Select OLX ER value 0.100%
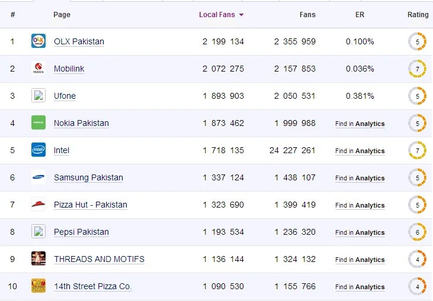Viewport: 433px width, 301px height. coord(360,41)
